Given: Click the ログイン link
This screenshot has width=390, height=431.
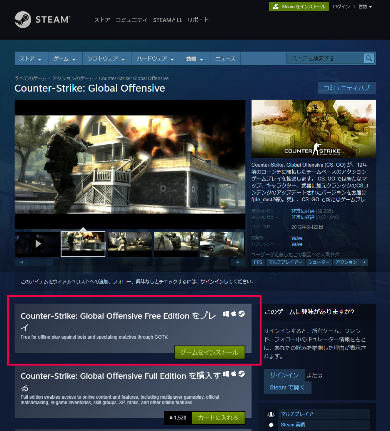Looking at the screenshot, I should coord(341,7).
